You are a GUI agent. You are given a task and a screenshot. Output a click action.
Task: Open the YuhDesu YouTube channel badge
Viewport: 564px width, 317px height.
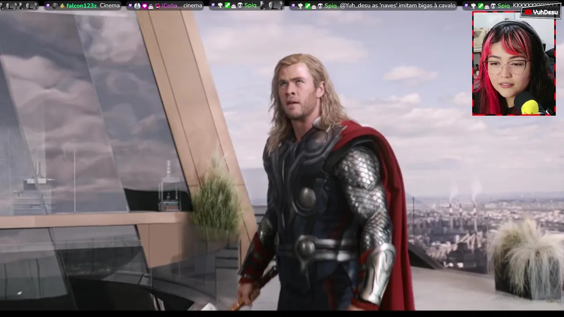point(542,12)
